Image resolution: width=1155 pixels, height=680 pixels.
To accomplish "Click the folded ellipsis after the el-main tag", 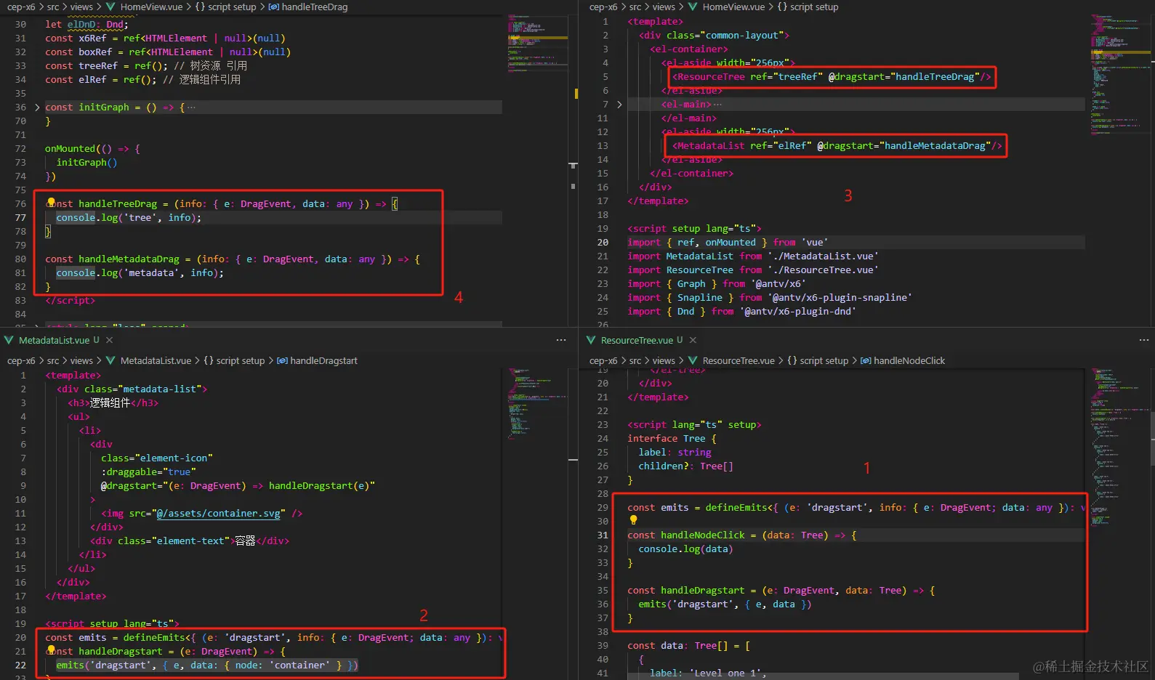I will (x=717, y=105).
